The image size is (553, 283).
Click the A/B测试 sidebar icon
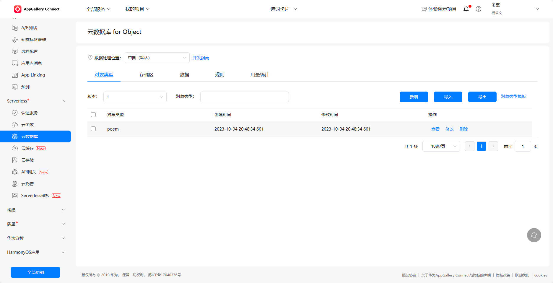click(x=15, y=28)
